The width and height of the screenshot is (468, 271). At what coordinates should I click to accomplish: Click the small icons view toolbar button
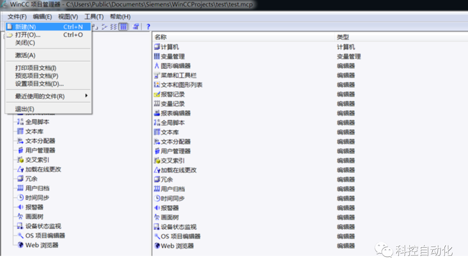[104, 27]
